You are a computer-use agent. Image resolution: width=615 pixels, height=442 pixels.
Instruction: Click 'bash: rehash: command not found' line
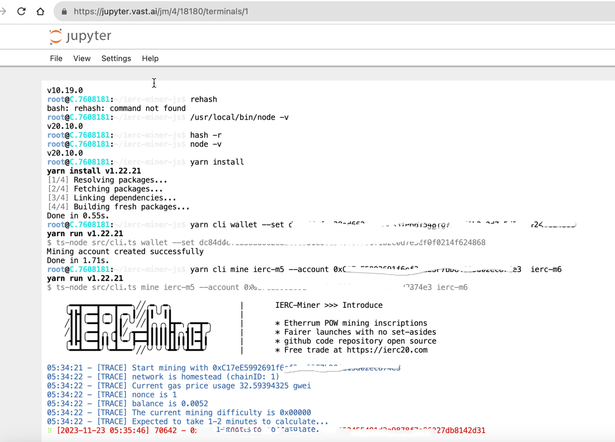[116, 108]
